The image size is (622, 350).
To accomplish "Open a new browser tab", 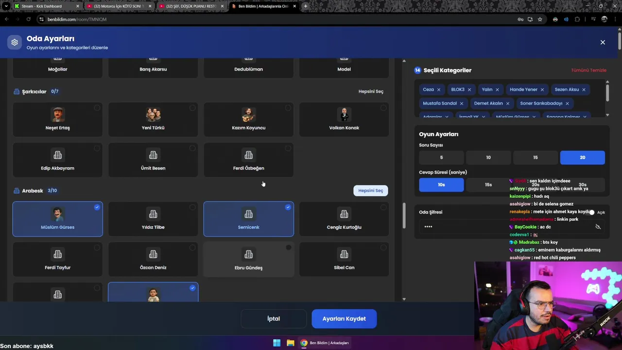I will point(305,6).
